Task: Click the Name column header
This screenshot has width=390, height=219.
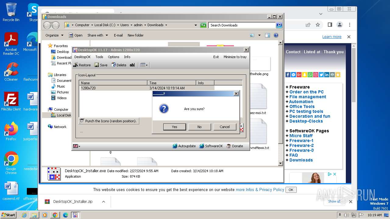Action: point(113,83)
